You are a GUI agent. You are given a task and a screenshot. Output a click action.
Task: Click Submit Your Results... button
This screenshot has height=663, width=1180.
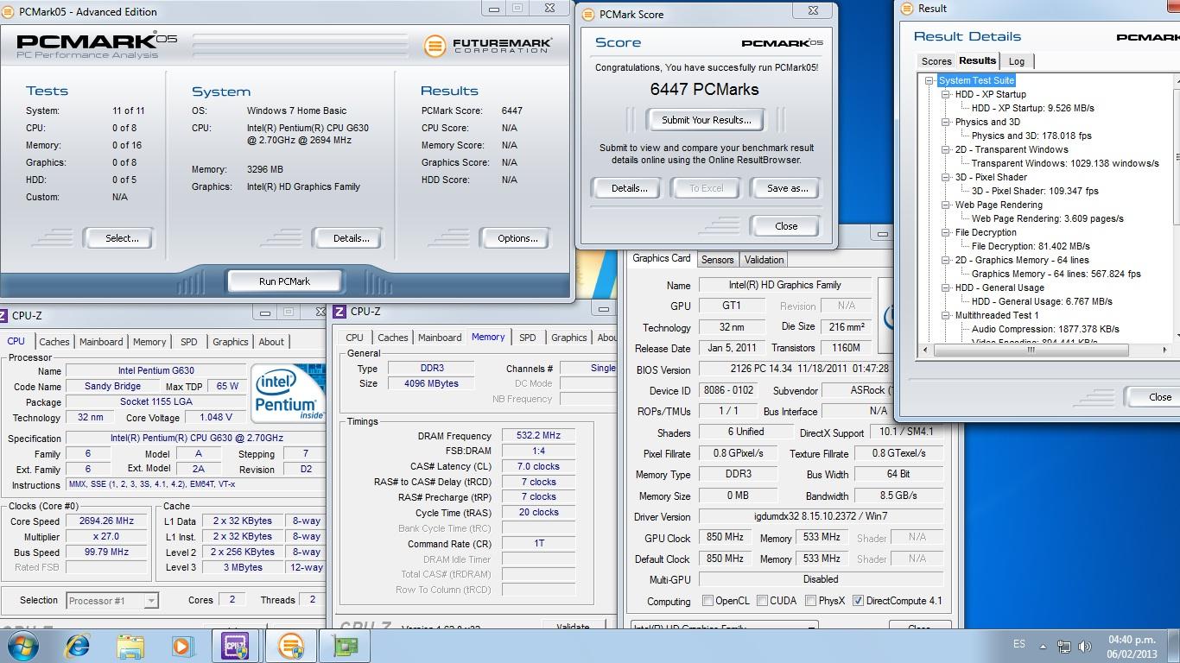(x=707, y=120)
